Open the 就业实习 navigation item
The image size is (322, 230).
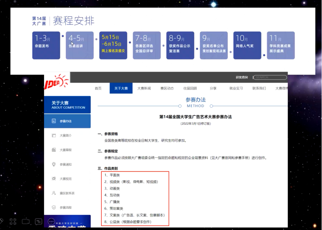point(236,88)
